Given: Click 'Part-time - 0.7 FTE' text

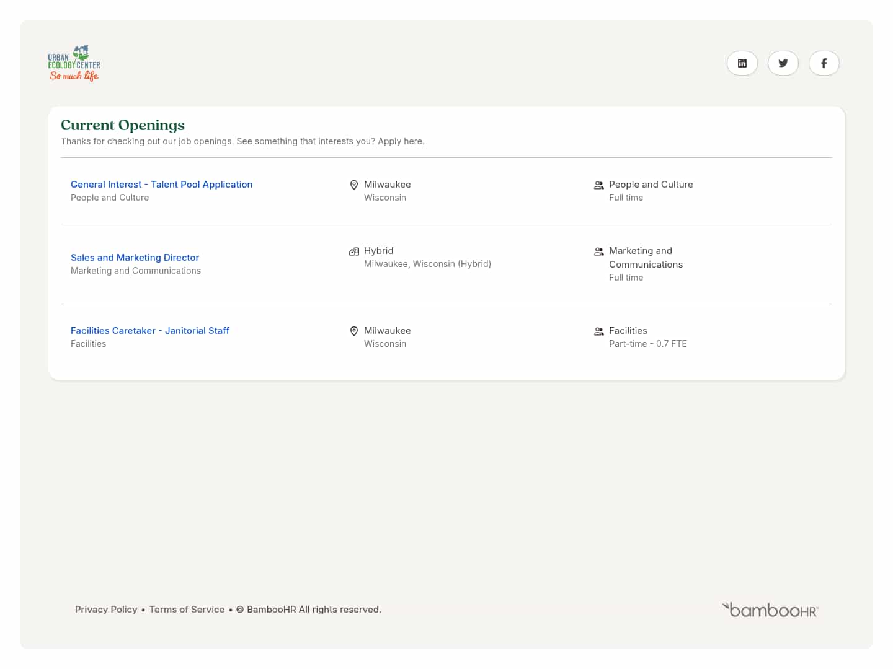Looking at the screenshot, I should click(648, 344).
